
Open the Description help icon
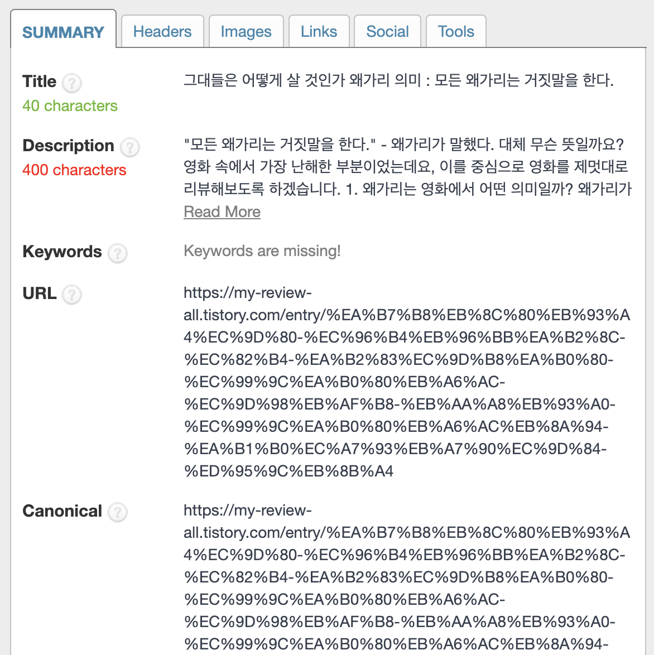click(129, 148)
